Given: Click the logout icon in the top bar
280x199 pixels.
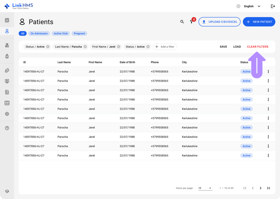Looking at the screenshot, I should [273, 6].
